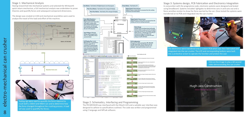
Task: Click the 'Click on the image to play' caption
Action: [226, 63]
